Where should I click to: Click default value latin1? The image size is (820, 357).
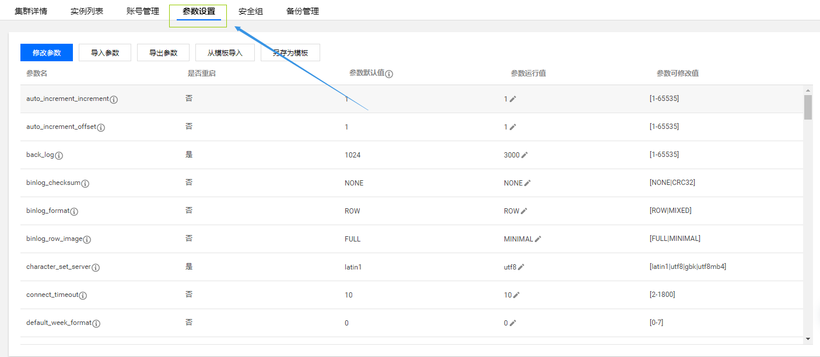click(353, 267)
